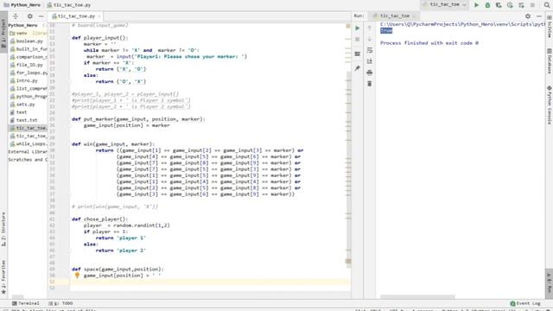The image size is (553, 311).
Task: Click the Profile run icon in the toolbar
Action: click(510, 5)
